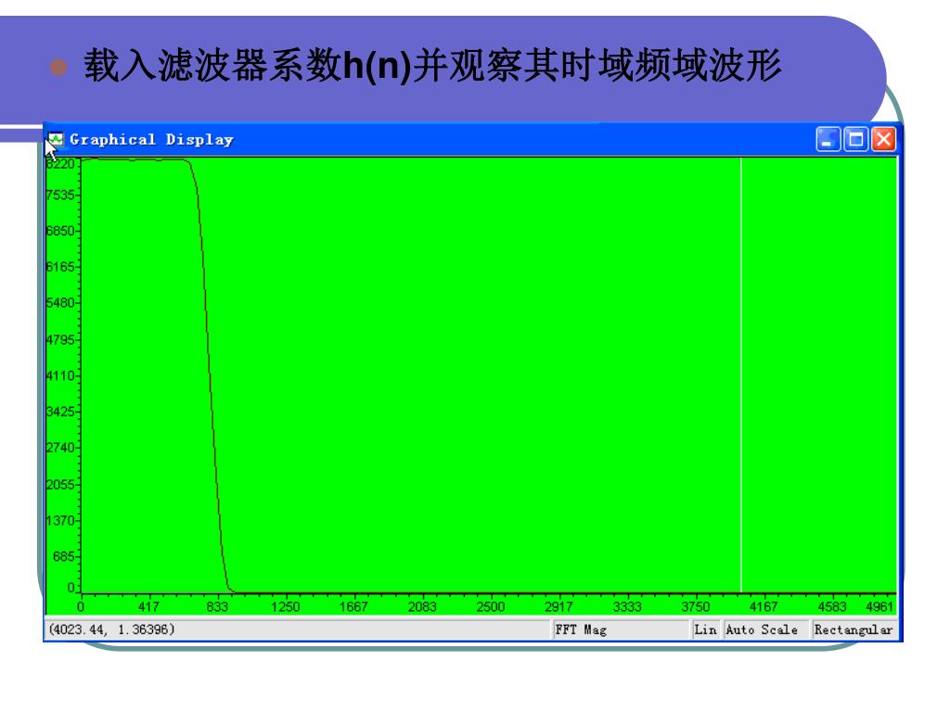Screen dimensions: 950x712
Task: Click the 2917 x-axis label
Action: coord(558,606)
